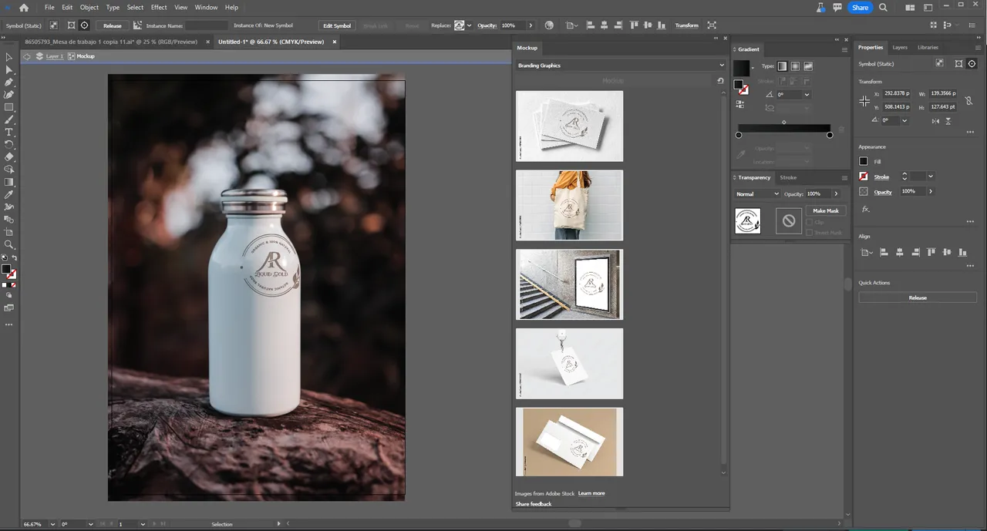Click the Fill color swatch in Appearance
The height and width of the screenshot is (531, 987).
pyautogui.click(x=864, y=161)
